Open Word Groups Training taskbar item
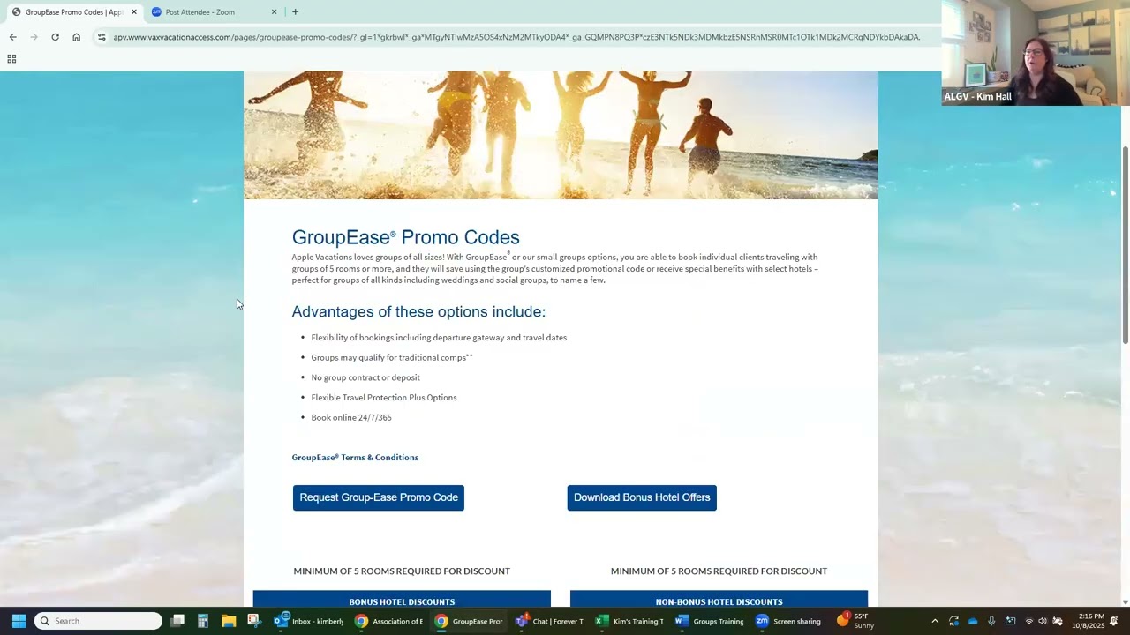Screen dimensions: 1130x635 [710, 621]
